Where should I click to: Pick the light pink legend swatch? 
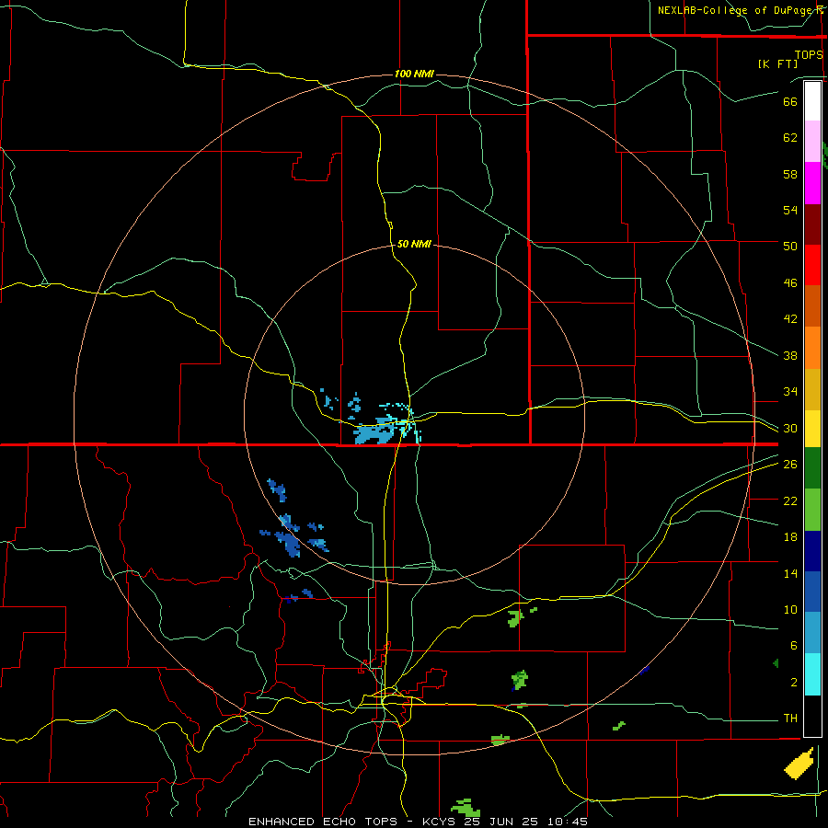click(812, 141)
